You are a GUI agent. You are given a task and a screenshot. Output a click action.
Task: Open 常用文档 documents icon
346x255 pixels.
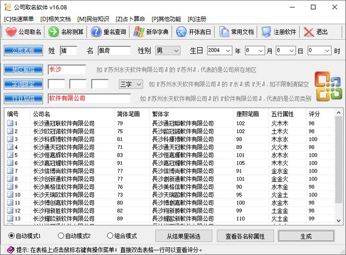click(224, 32)
